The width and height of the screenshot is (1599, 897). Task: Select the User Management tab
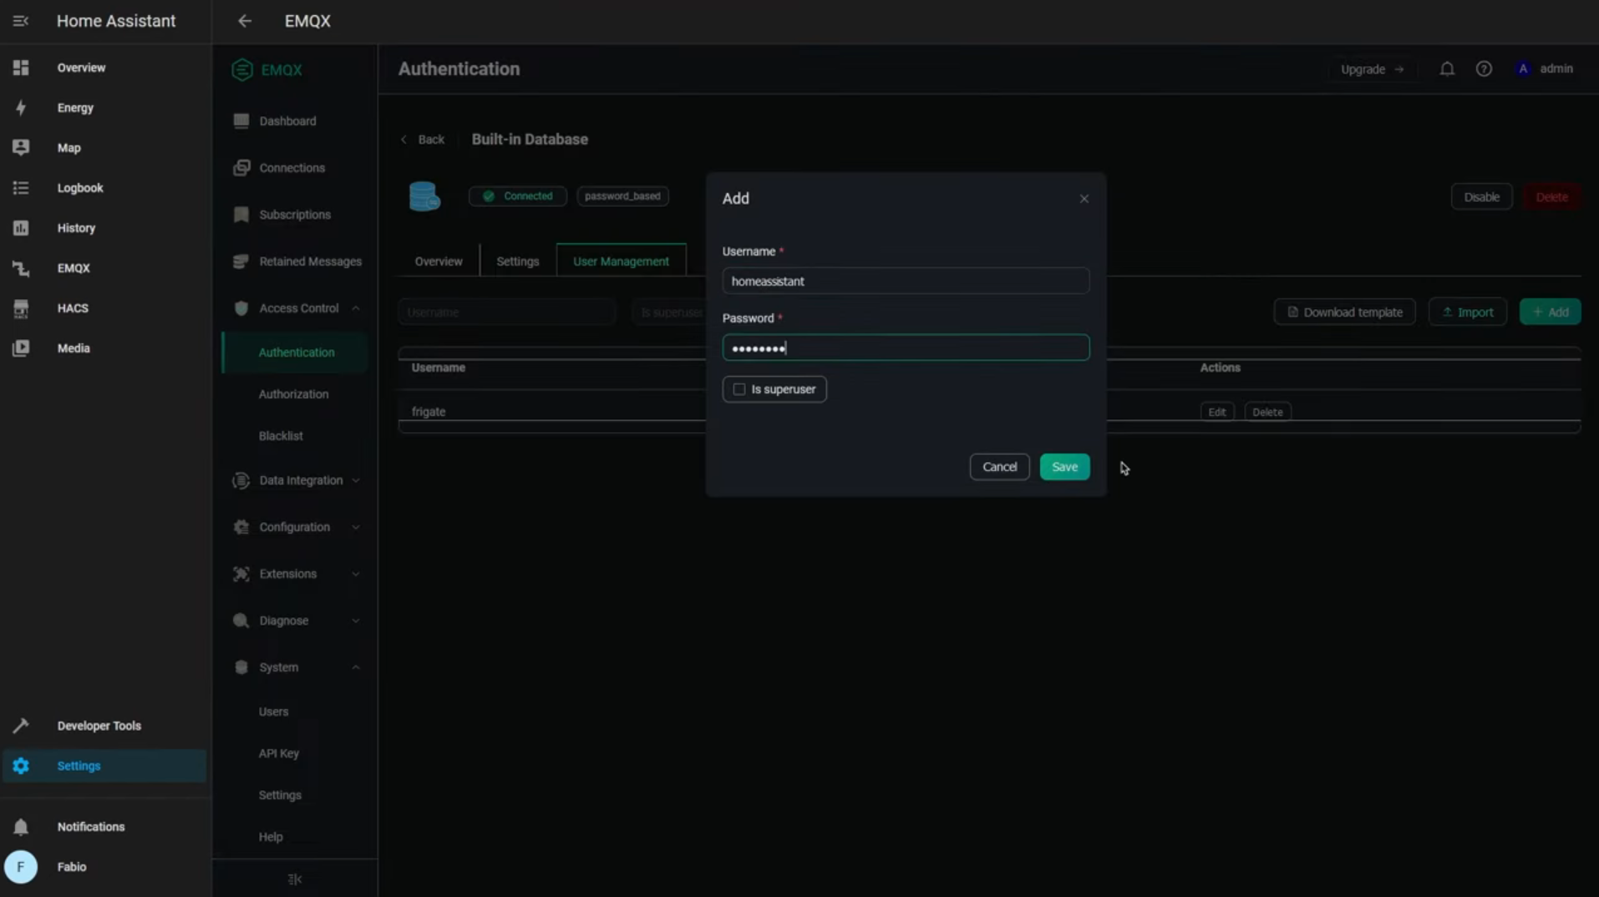click(621, 261)
